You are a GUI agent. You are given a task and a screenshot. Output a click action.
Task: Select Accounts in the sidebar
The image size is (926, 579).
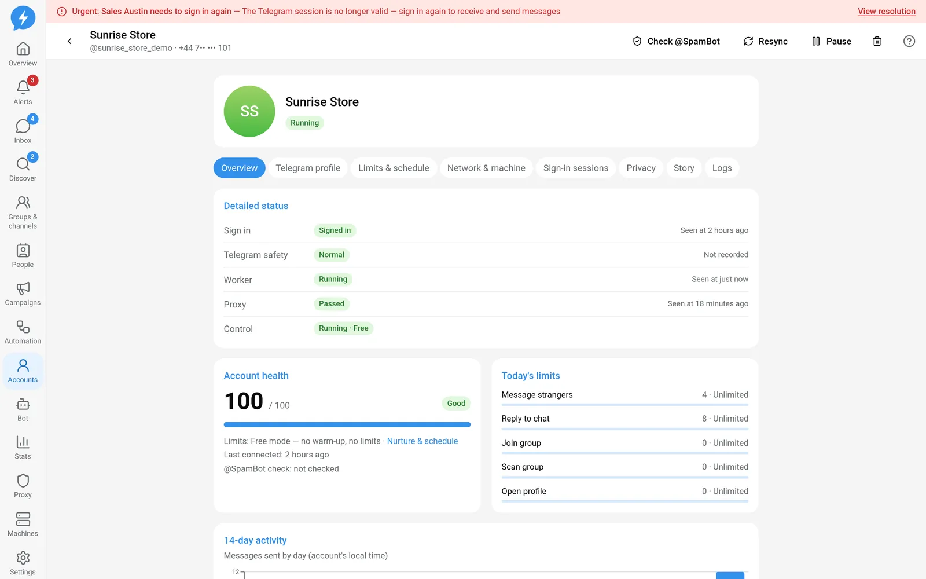point(23,371)
